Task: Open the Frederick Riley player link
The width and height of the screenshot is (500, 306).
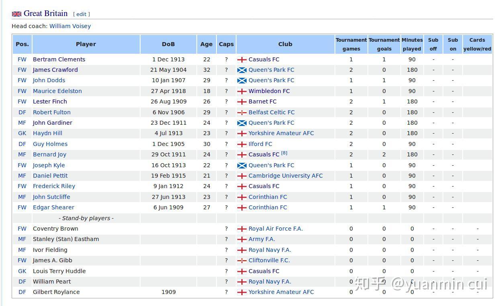Action: [54, 186]
